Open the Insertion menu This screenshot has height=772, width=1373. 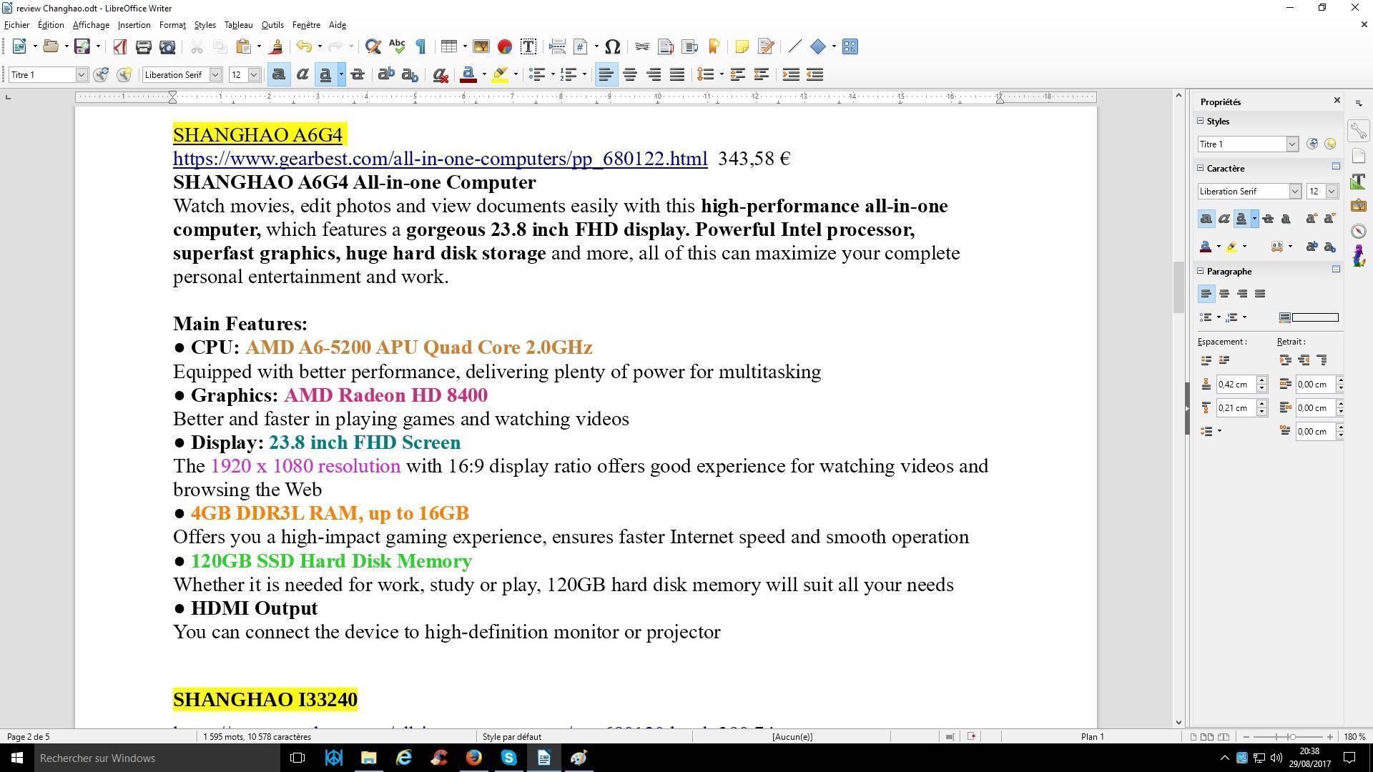[134, 25]
